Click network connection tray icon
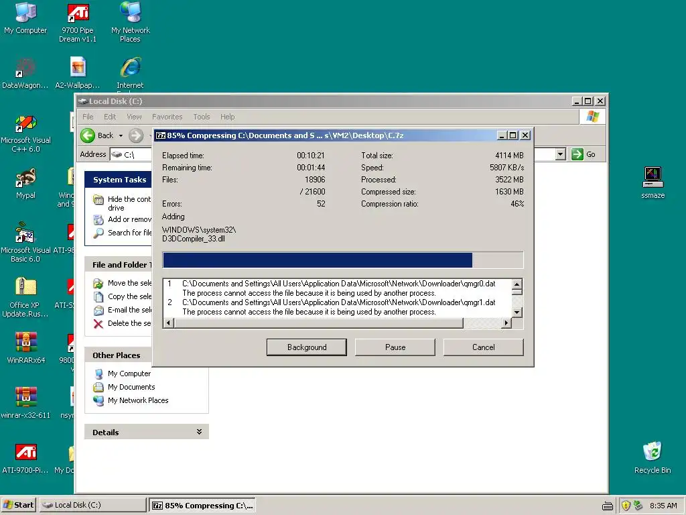The height and width of the screenshot is (515, 686). click(x=638, y=506)
